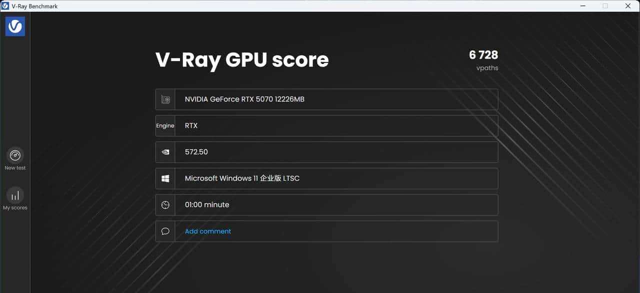Screen dimensions: 640x293
Task: Click the My scores label in sidebar
Action: pyautogui.click(x=15, y=208)
